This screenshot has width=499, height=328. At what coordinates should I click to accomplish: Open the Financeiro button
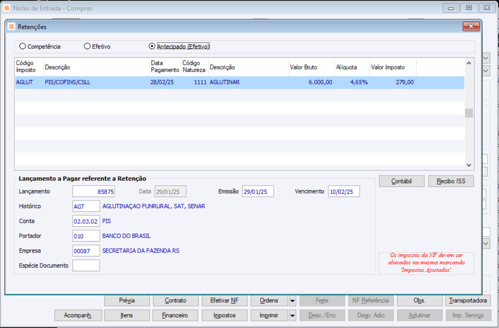(x=175, y=316)
